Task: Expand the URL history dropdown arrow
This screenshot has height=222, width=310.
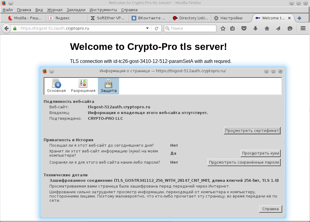Action: (148, 28)
